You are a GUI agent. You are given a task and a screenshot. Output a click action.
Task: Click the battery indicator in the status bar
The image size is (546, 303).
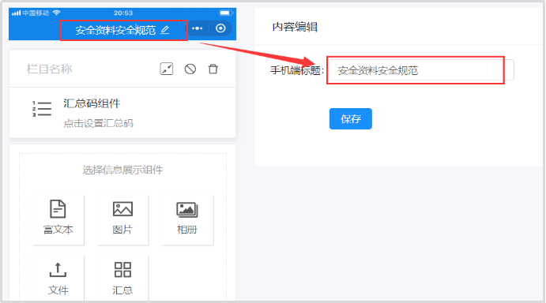[225, 13]
